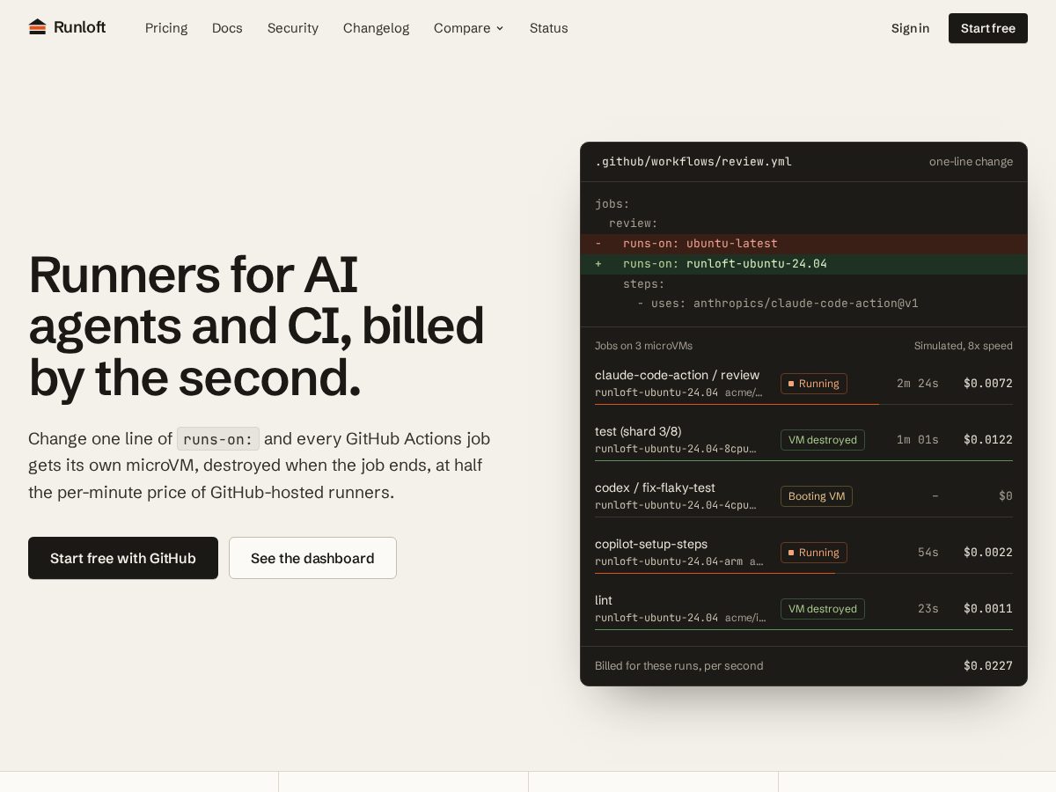Click the Start free button

pyautogui.click(x=988, y=28)
